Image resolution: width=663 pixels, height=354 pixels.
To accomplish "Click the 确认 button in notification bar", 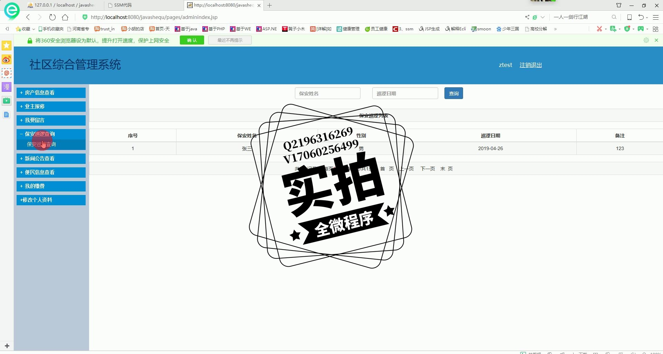I will pos(192,40).
